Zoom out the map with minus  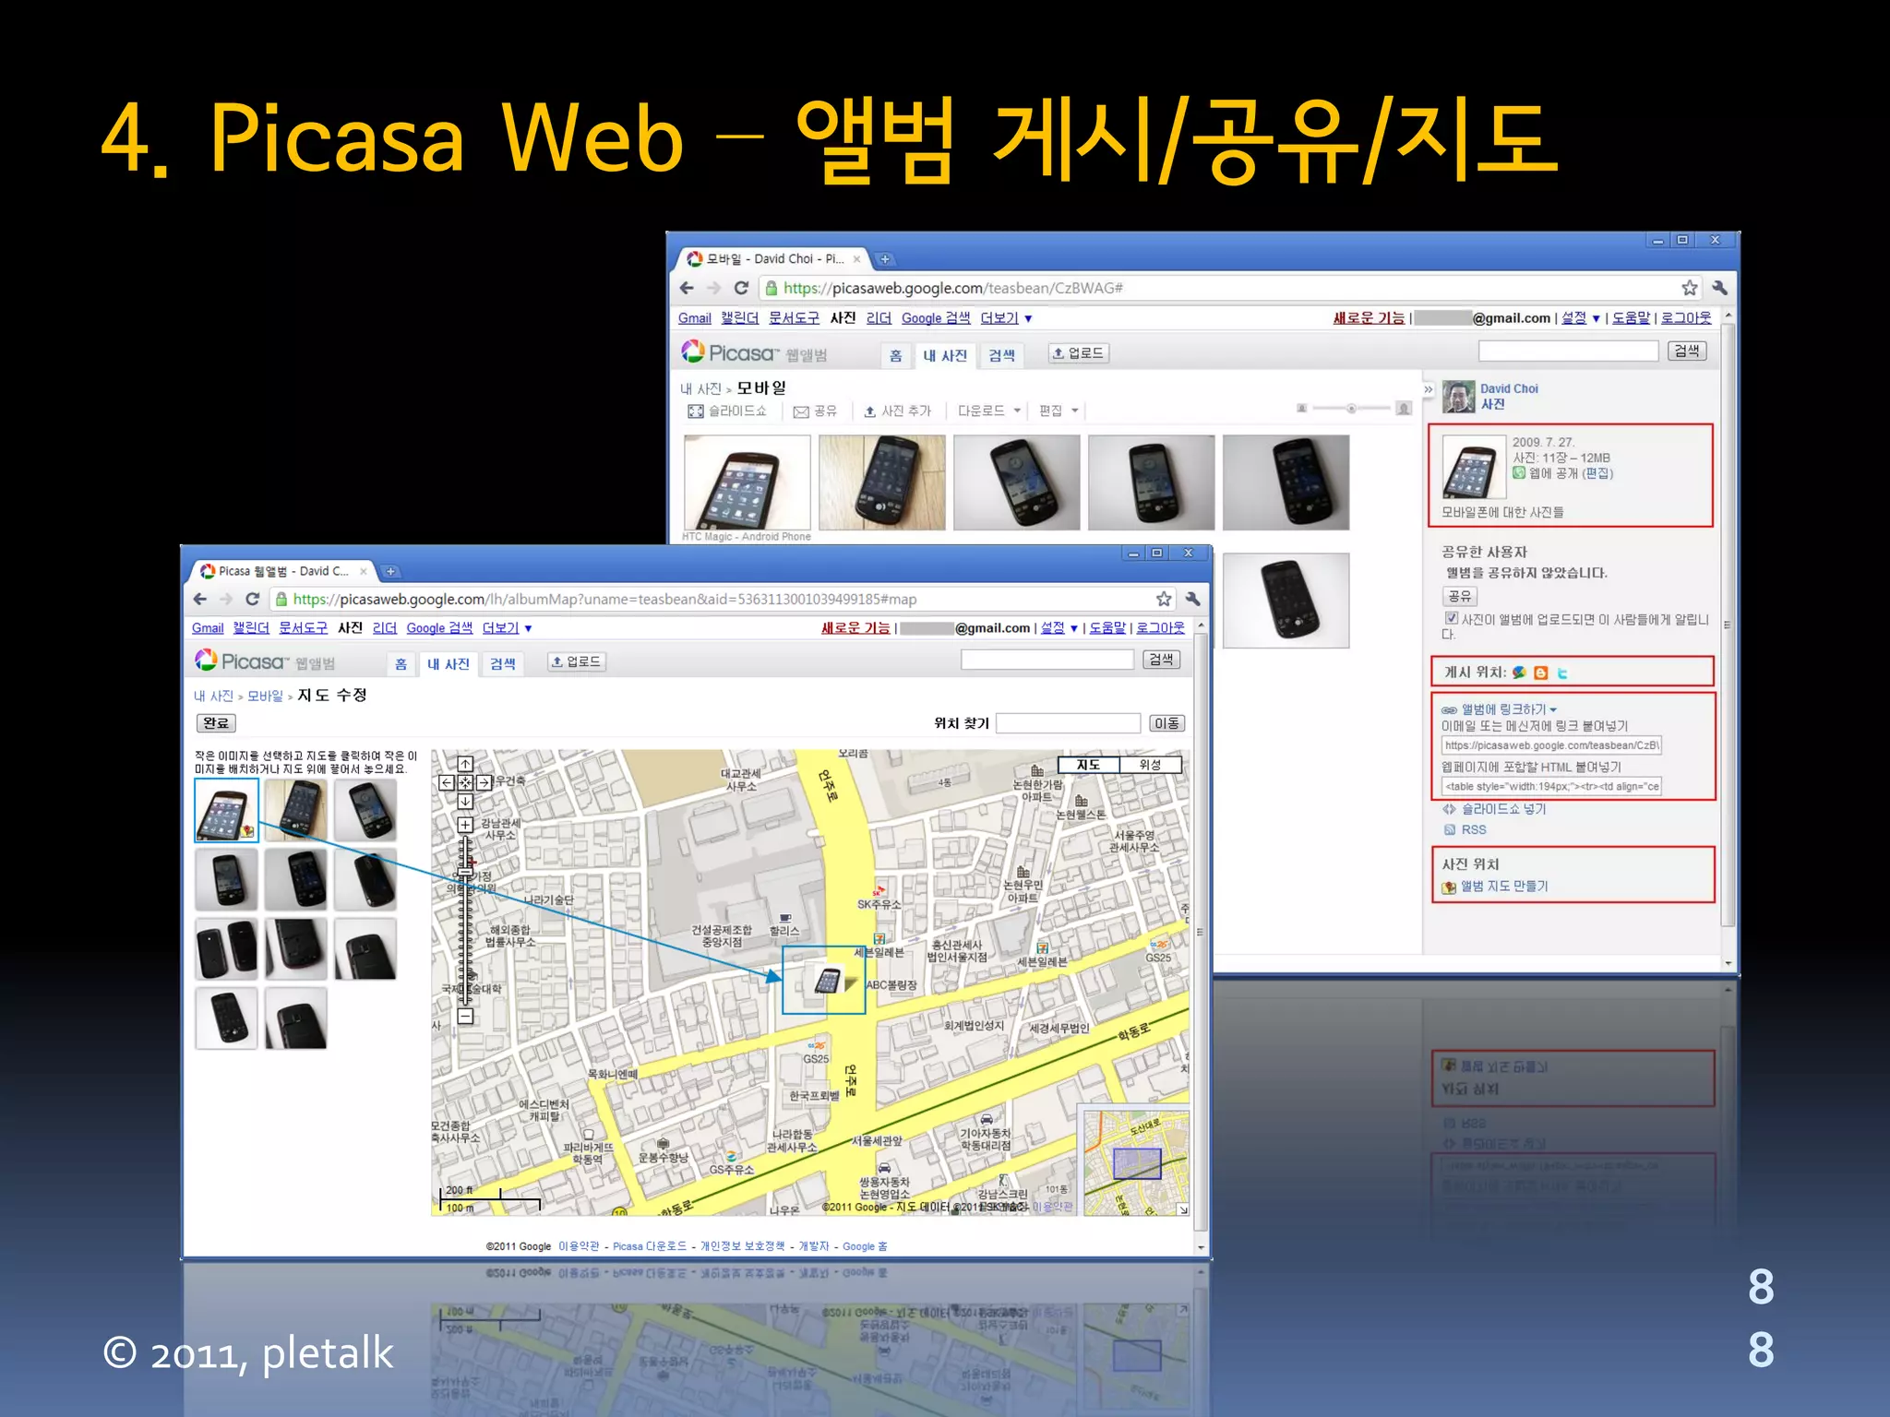465,1016
